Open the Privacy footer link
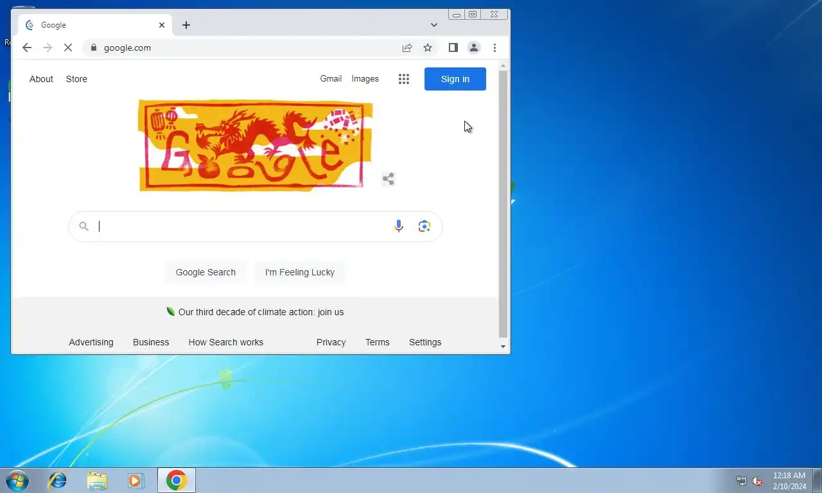822x493 pixels. 331,342
